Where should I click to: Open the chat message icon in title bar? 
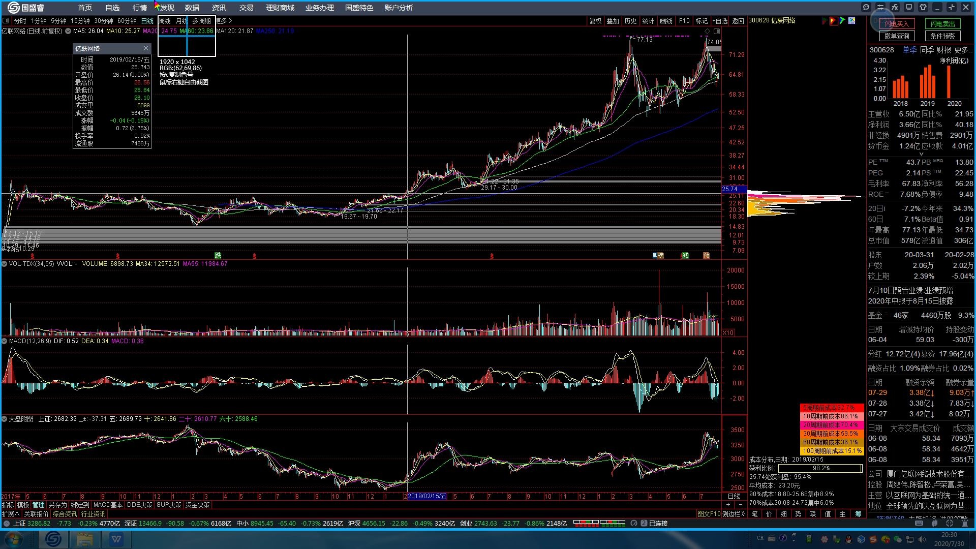pos(866,7)
